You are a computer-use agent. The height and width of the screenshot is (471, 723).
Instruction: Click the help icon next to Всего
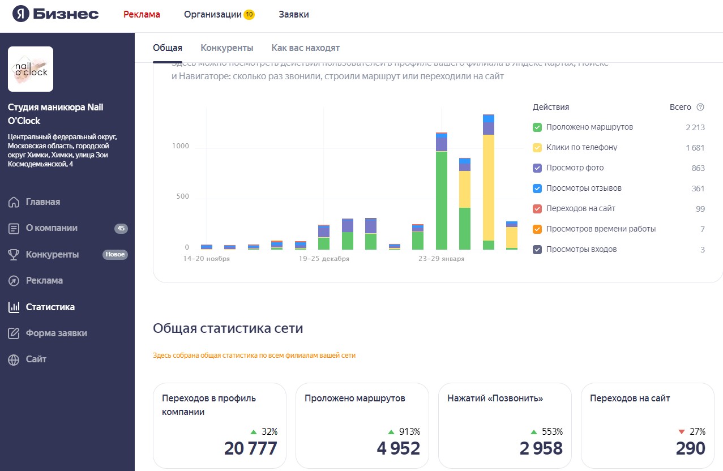pos(700,107)
